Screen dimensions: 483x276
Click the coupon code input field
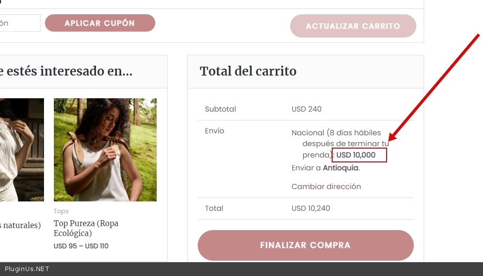tap(20, 23)
